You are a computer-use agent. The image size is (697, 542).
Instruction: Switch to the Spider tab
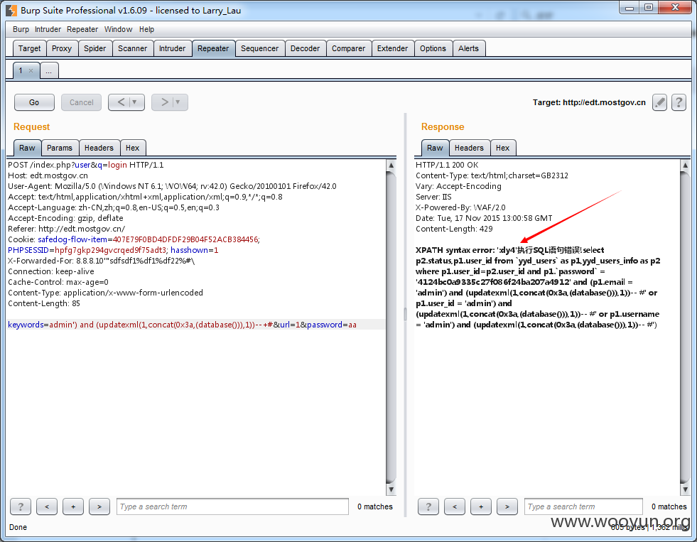click(x=95, y=48)
